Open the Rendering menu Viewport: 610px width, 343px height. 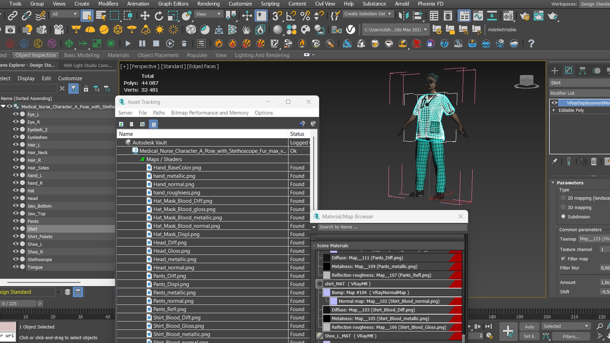click(x=208, y=4)
